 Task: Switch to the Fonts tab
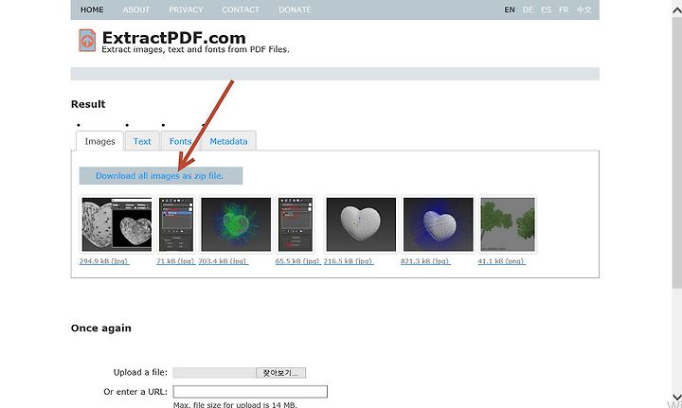(180, 141)
